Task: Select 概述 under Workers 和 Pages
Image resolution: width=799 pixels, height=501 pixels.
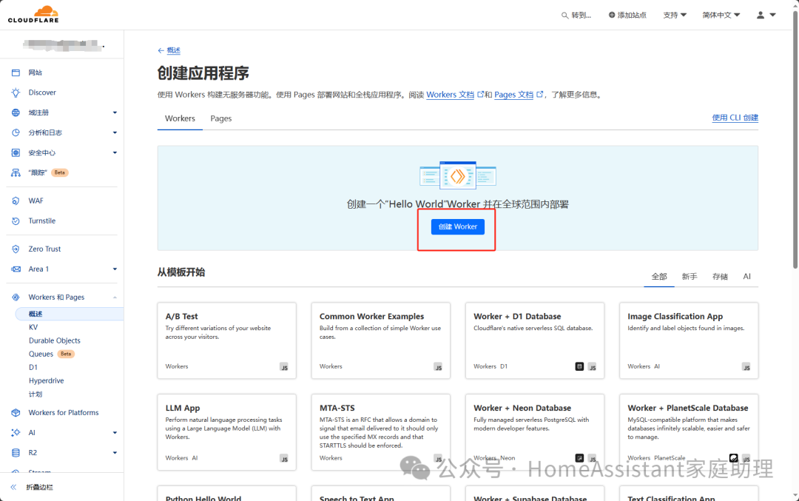Action: [x=70, y=314]
